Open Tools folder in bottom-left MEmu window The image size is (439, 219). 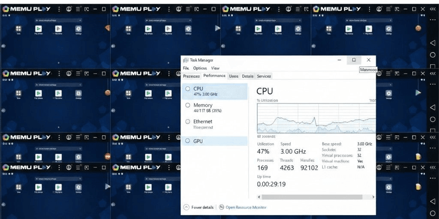click(18, 187)
